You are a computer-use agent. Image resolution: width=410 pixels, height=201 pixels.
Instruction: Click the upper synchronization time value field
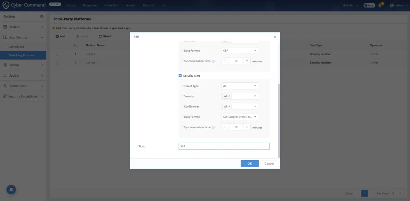pos(236,61)
